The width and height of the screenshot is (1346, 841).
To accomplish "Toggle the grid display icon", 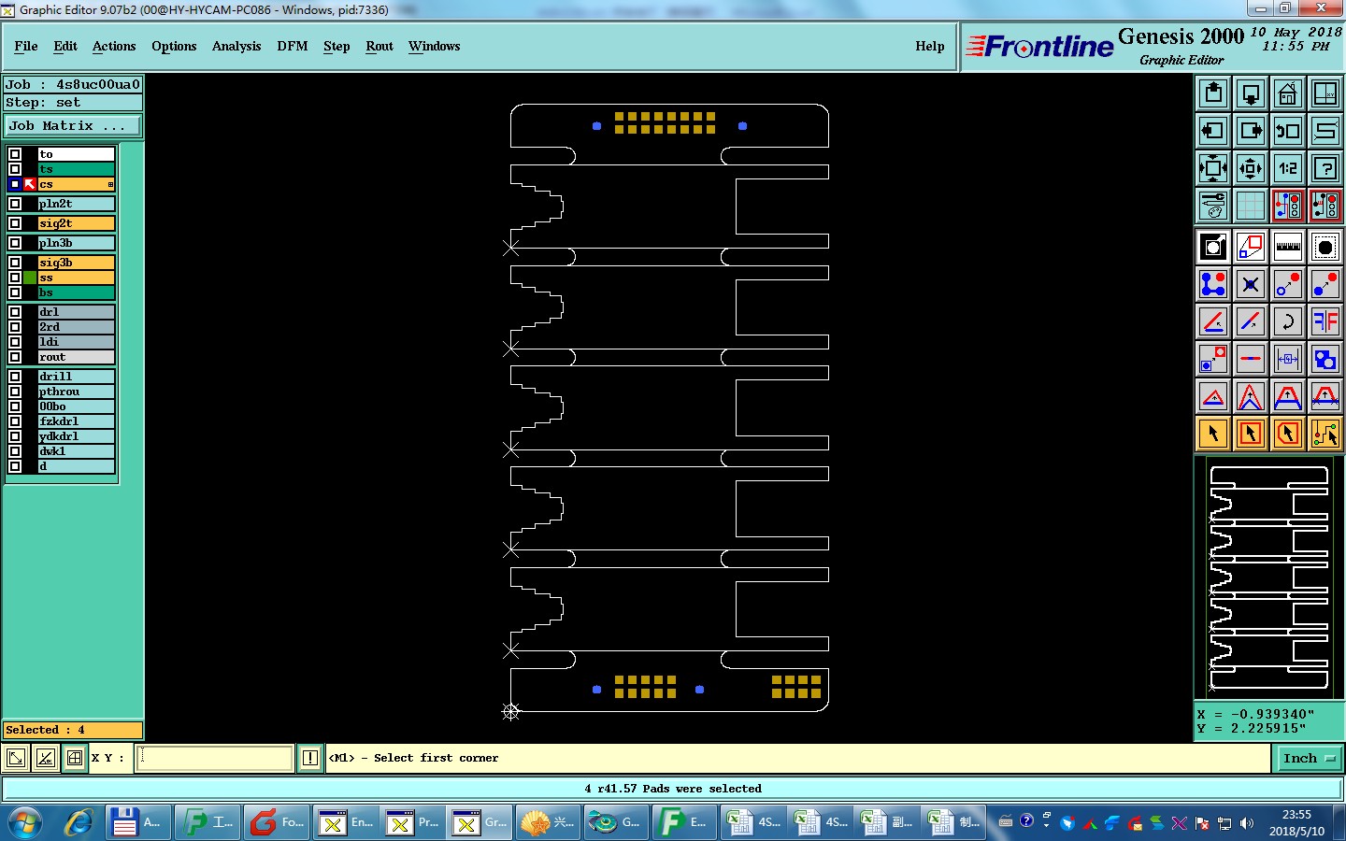I will (x=1251, y=206).
